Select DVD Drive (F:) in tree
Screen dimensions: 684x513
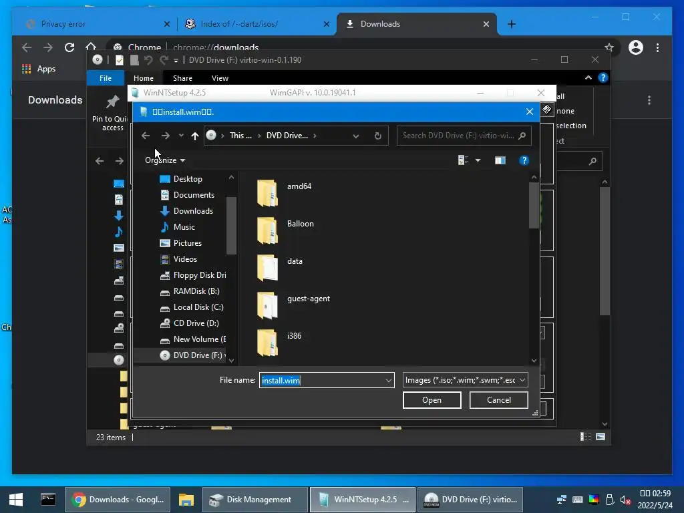(198, 355)
